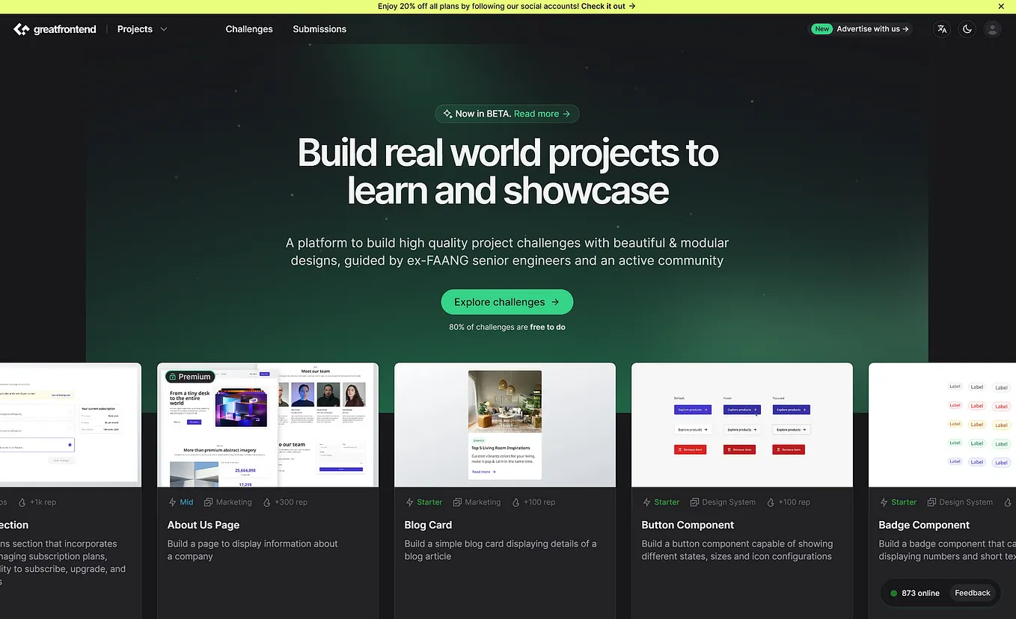This screenshot has width=1016, height=619.
Task: Click Button Component's Starter bolt icon
Action: 646,502
